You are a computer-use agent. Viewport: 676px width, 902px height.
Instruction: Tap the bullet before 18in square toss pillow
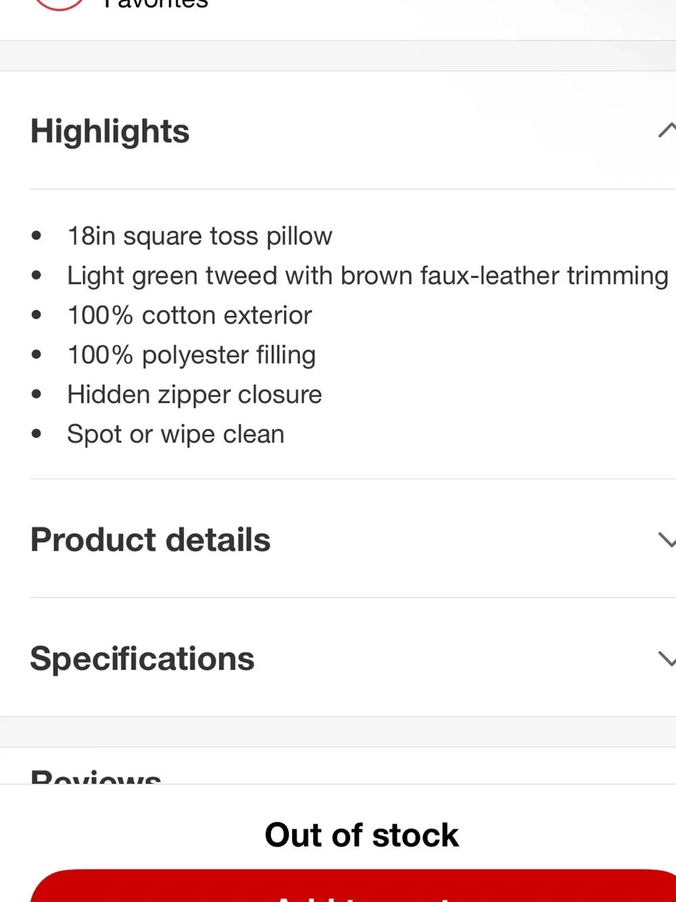37,235
